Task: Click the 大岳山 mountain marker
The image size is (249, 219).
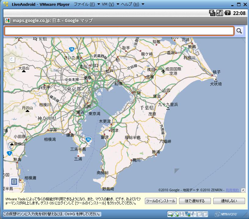Action: point(24,71)
